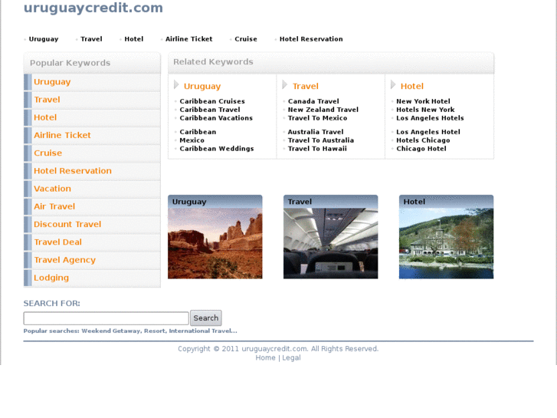Open the Australia Travel link

coord(316,132)
